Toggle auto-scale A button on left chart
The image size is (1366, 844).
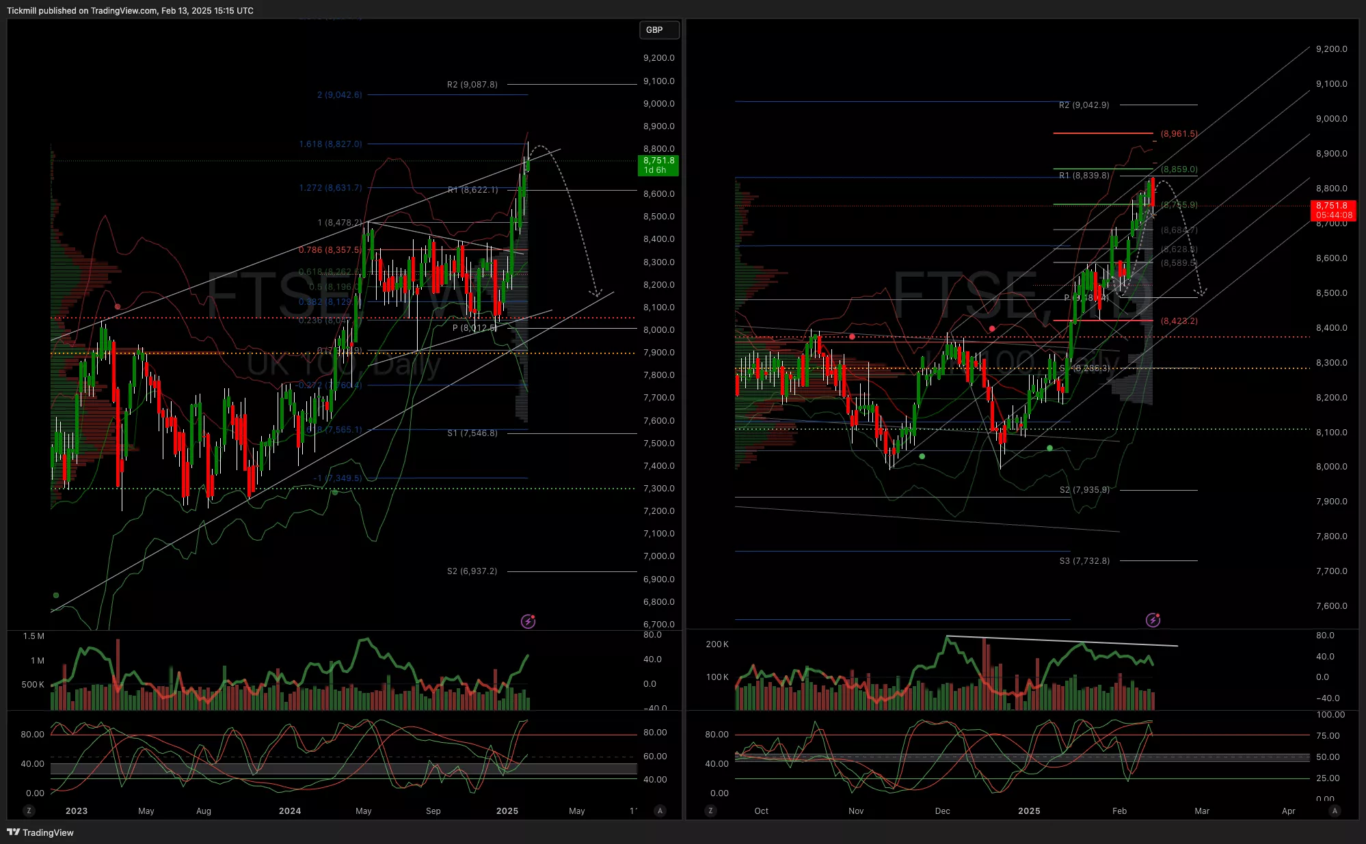[x=660, y=811]
